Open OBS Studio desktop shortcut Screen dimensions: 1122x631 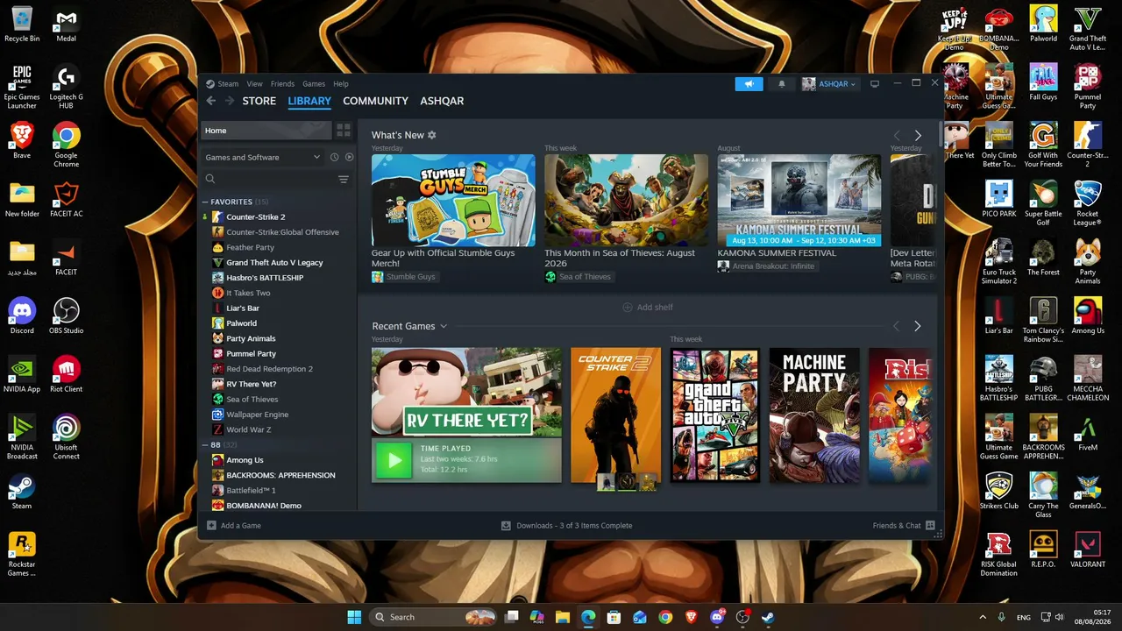pyautogui.click(x=67, y=315)
